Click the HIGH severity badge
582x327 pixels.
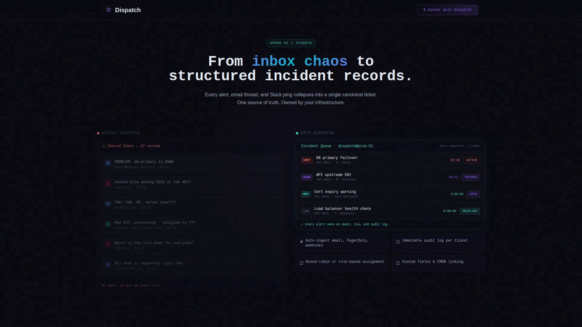click(x=306, y=177)
